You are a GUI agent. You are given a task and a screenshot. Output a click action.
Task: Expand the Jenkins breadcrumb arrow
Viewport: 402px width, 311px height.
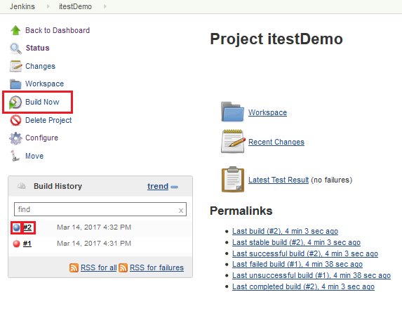(48, 6)
